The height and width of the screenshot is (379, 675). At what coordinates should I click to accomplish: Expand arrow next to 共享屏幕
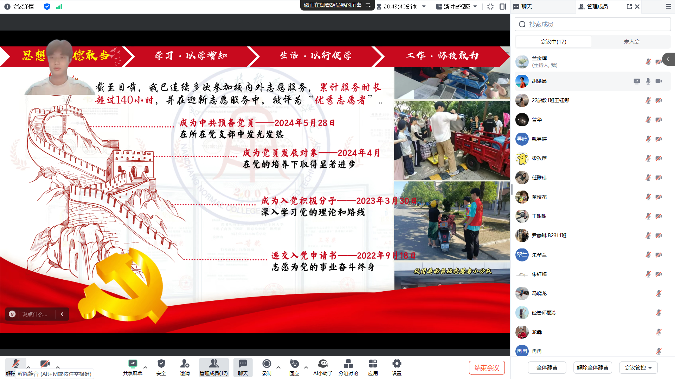pos(145,367)
